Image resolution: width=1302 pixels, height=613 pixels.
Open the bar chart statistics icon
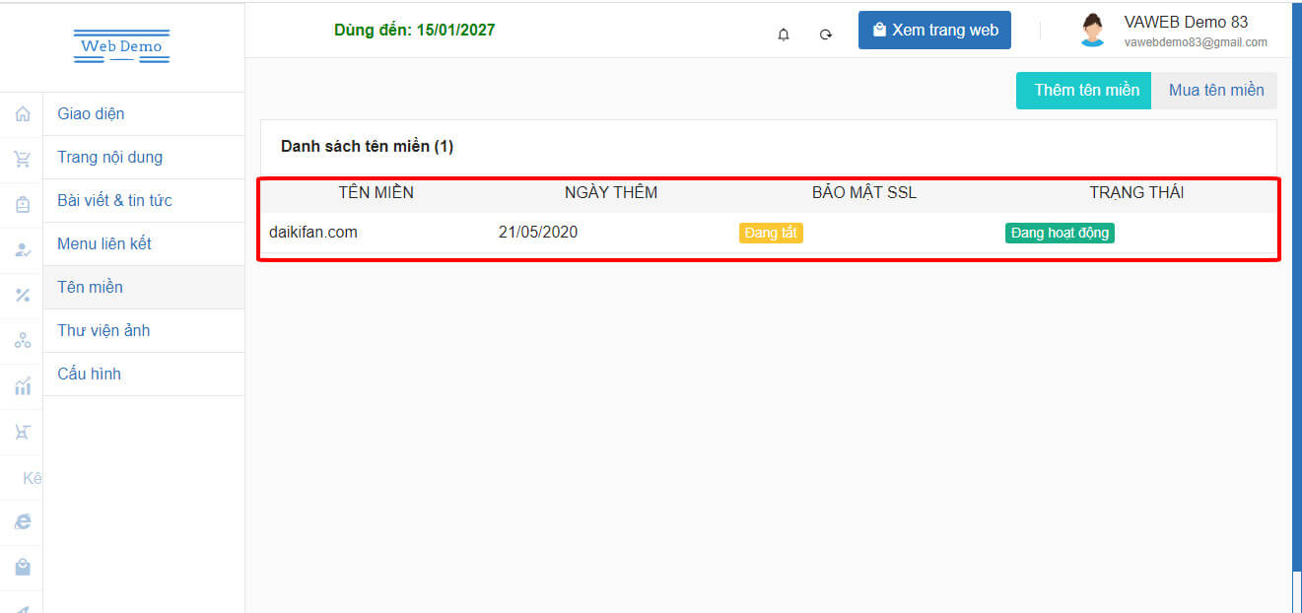click(23, 386)
